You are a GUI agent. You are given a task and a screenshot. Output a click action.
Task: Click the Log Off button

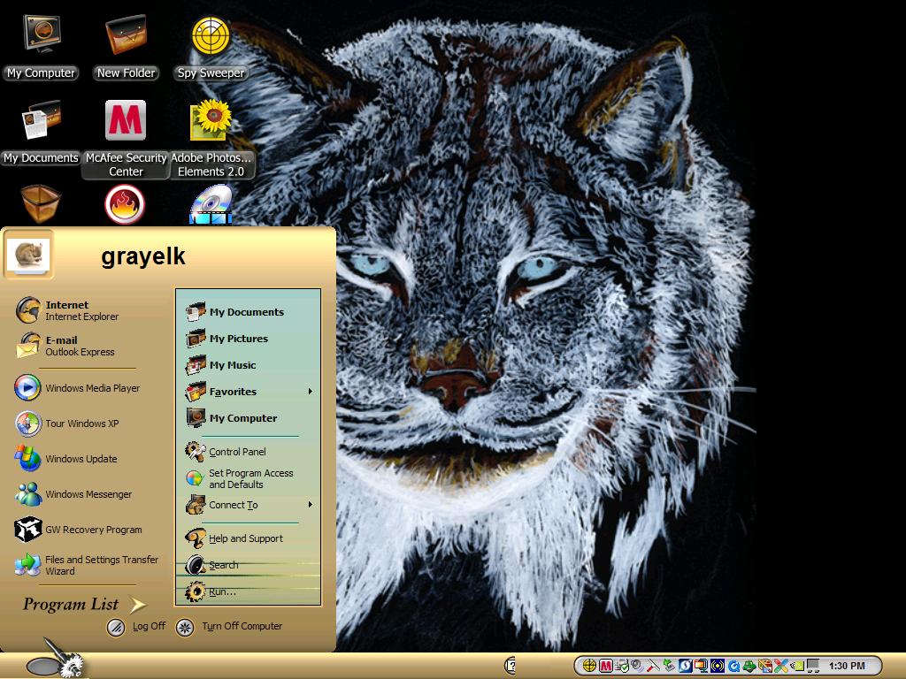(x=136, y=627)
